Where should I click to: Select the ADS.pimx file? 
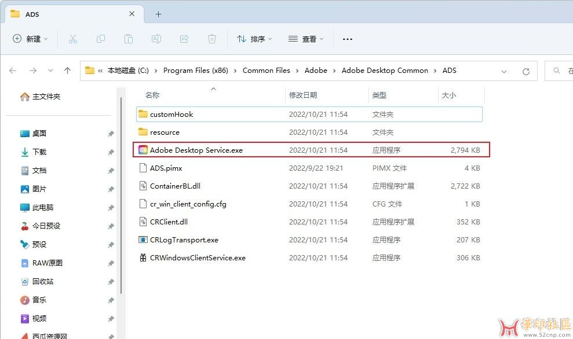(x=309, y=168)
